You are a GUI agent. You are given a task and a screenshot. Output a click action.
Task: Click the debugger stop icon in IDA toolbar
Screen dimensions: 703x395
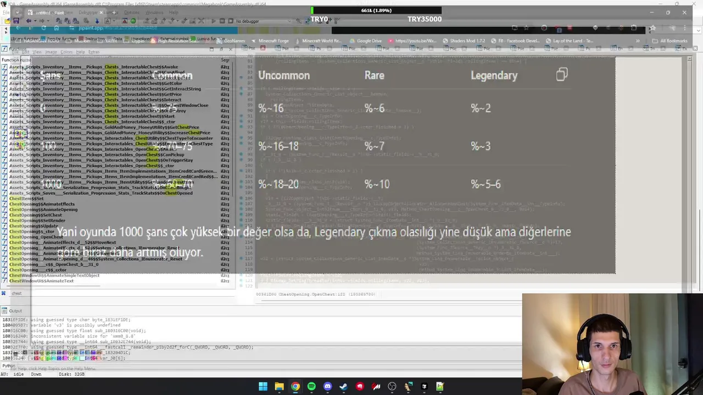(x=230, y=21)
